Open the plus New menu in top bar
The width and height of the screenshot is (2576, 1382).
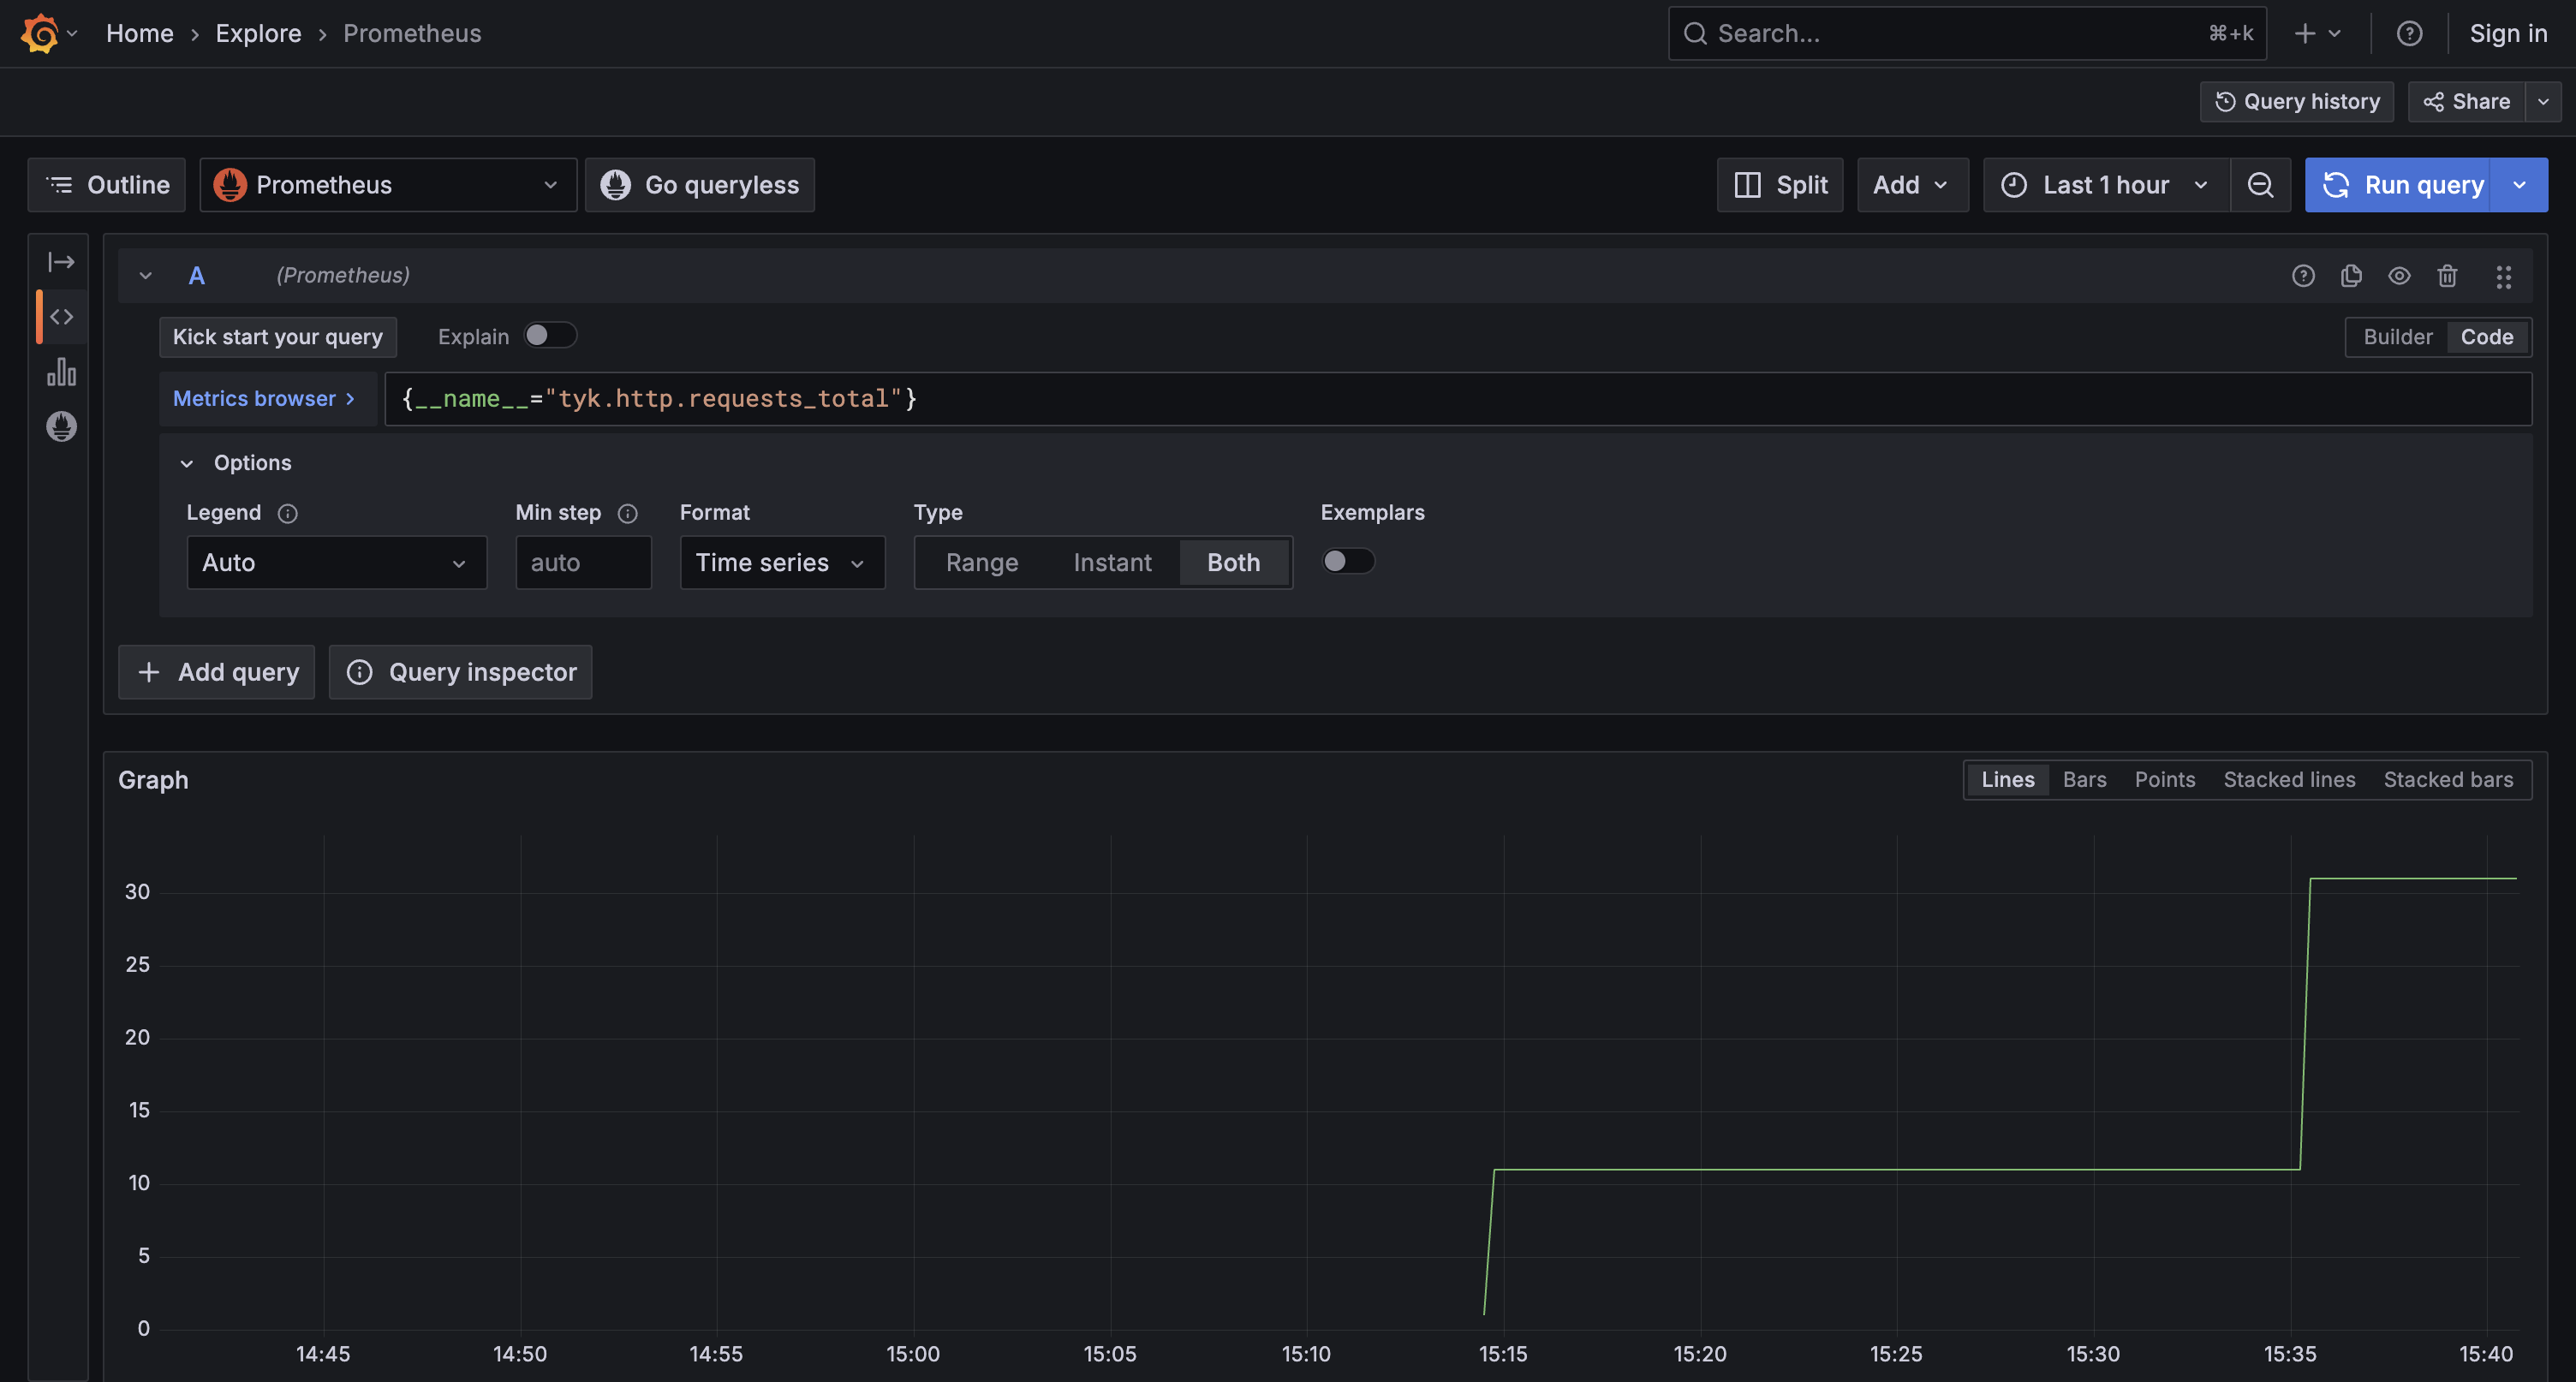(2318, 33)
